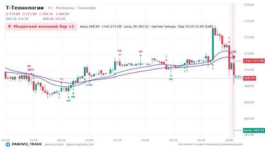Viewport: 265px width, 149px height.
Task: Click the 'panovq.trade · @panovqtrade_bot' footer text
Action: click(69, 144)
